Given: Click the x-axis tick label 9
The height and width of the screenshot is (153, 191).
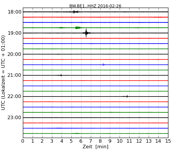Looking at the screenshot, I should coord(110,141).
